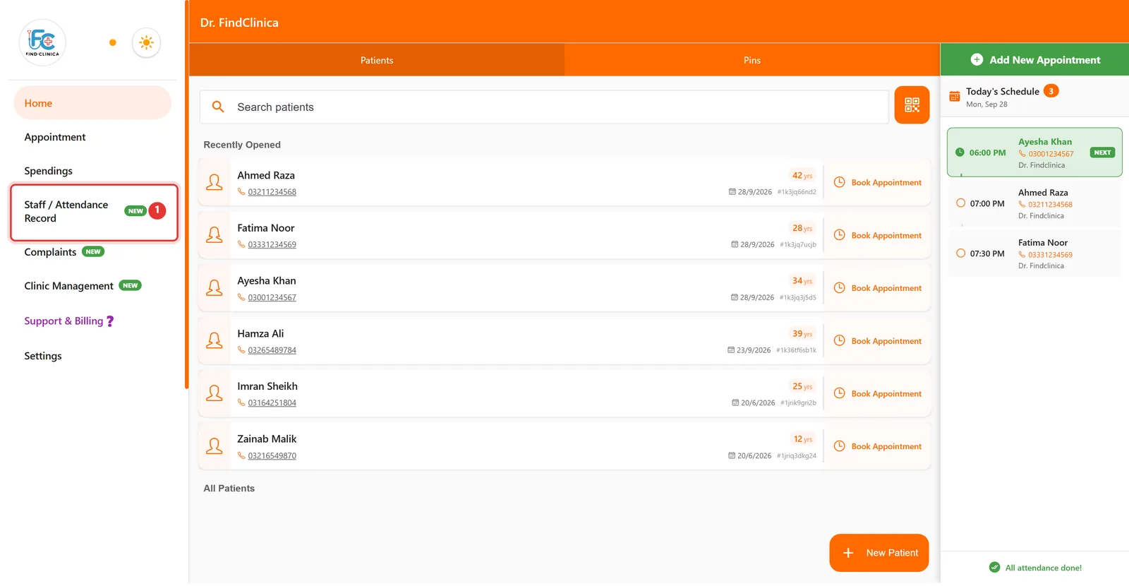Open the Appointment sidebar item
1129x586 pixels.
pos(55,137)
